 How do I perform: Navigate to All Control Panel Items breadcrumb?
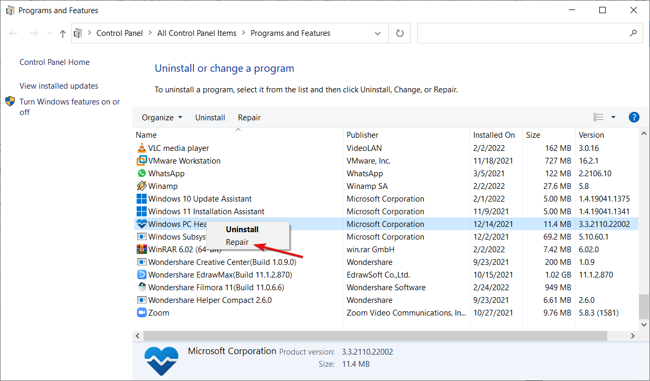click(x=197, y=33)
